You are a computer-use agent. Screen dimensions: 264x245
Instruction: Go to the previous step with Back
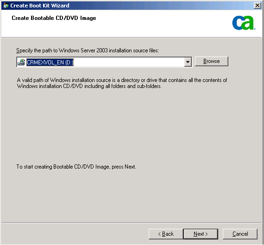tap(166, 234)
